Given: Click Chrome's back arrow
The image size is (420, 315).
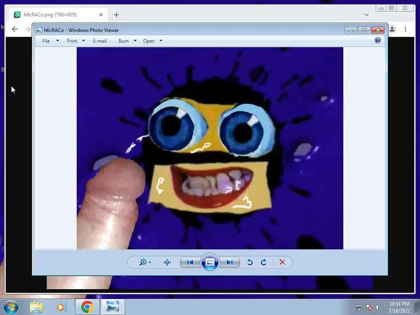Looking at the screenshot, I should [15, 29].
